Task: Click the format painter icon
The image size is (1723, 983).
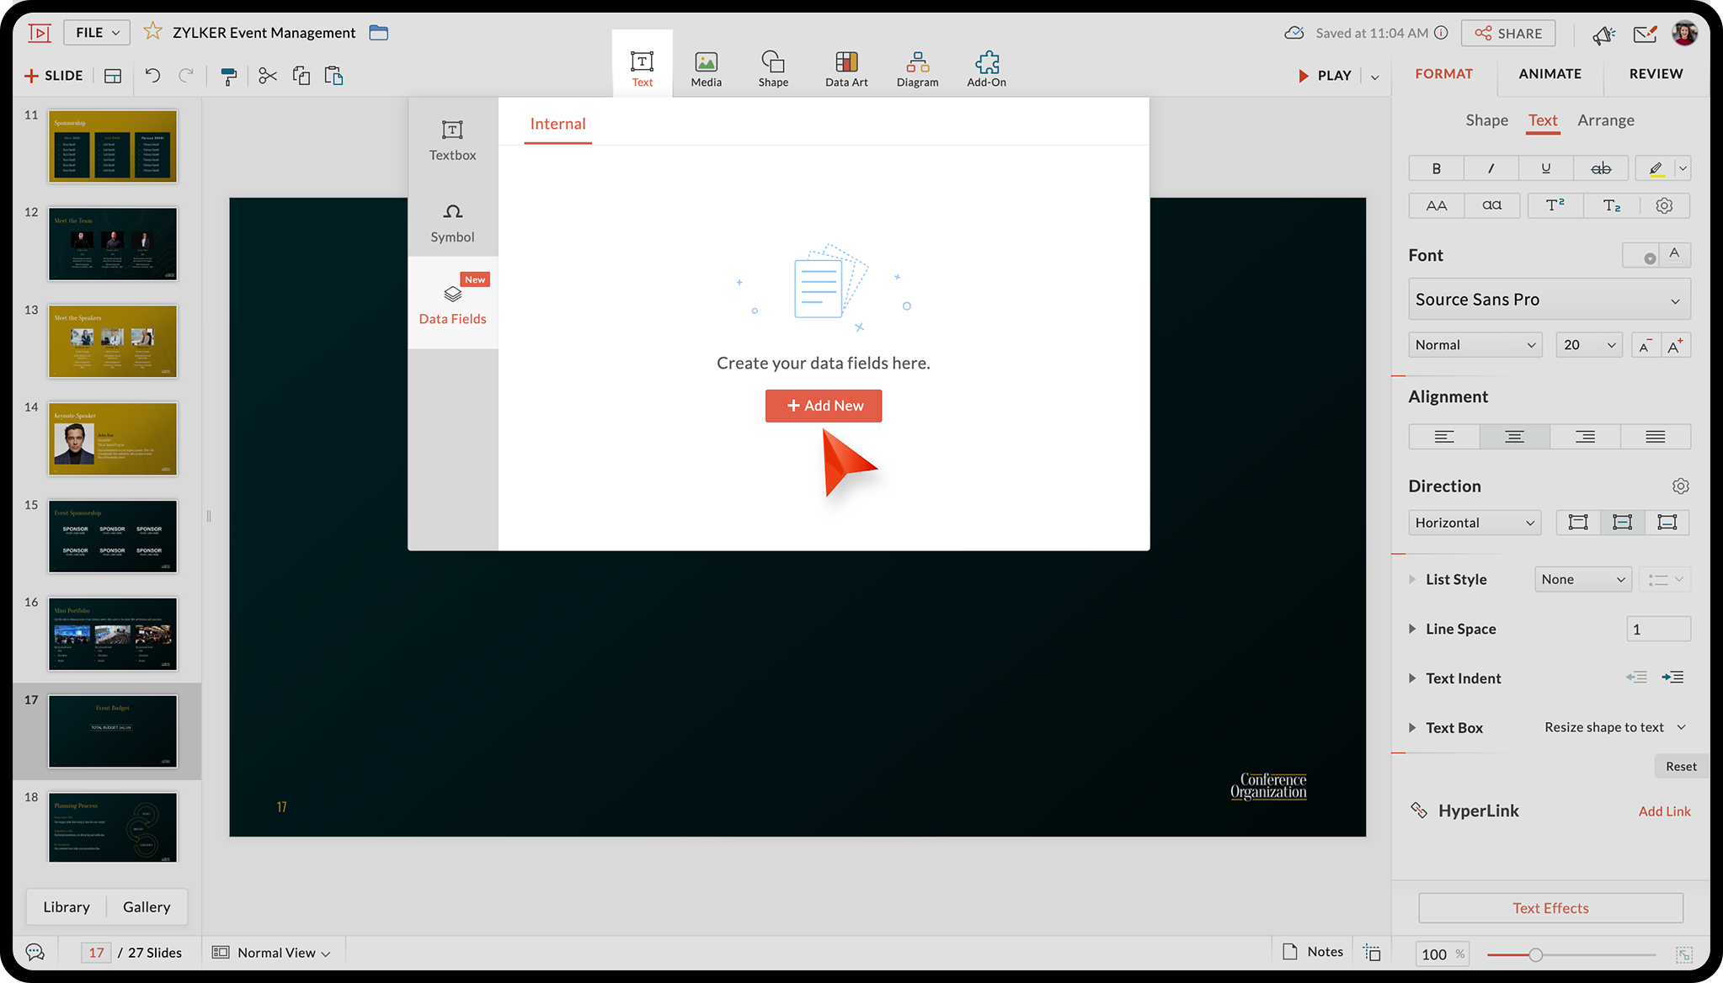Action: [228, 77]
